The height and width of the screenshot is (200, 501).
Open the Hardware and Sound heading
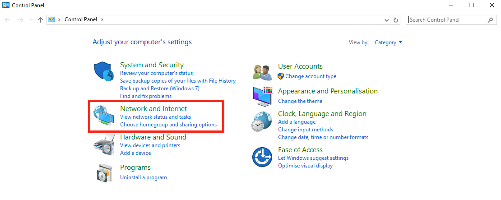click(x=153, y=137)
